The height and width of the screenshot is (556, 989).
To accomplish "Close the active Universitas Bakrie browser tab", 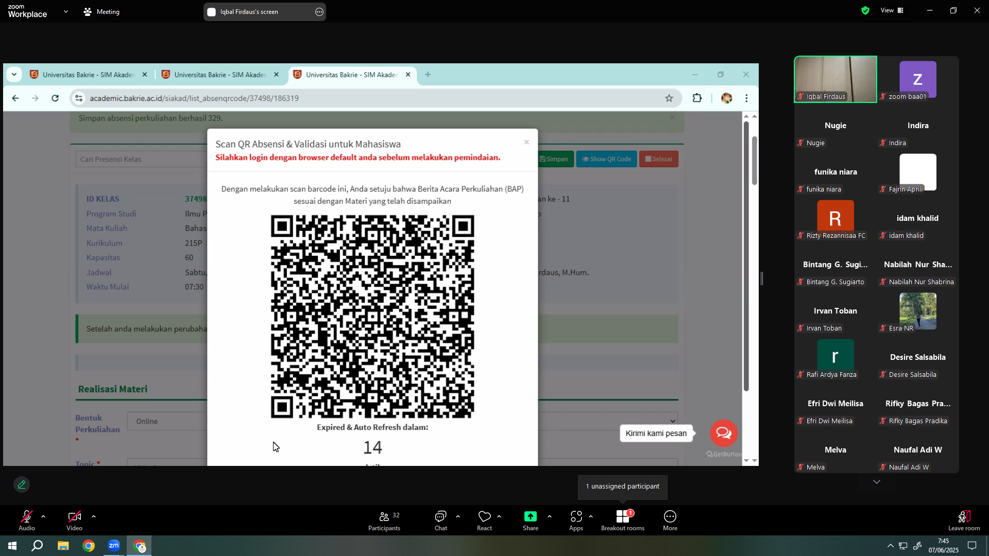I will (x=408, y=75).
